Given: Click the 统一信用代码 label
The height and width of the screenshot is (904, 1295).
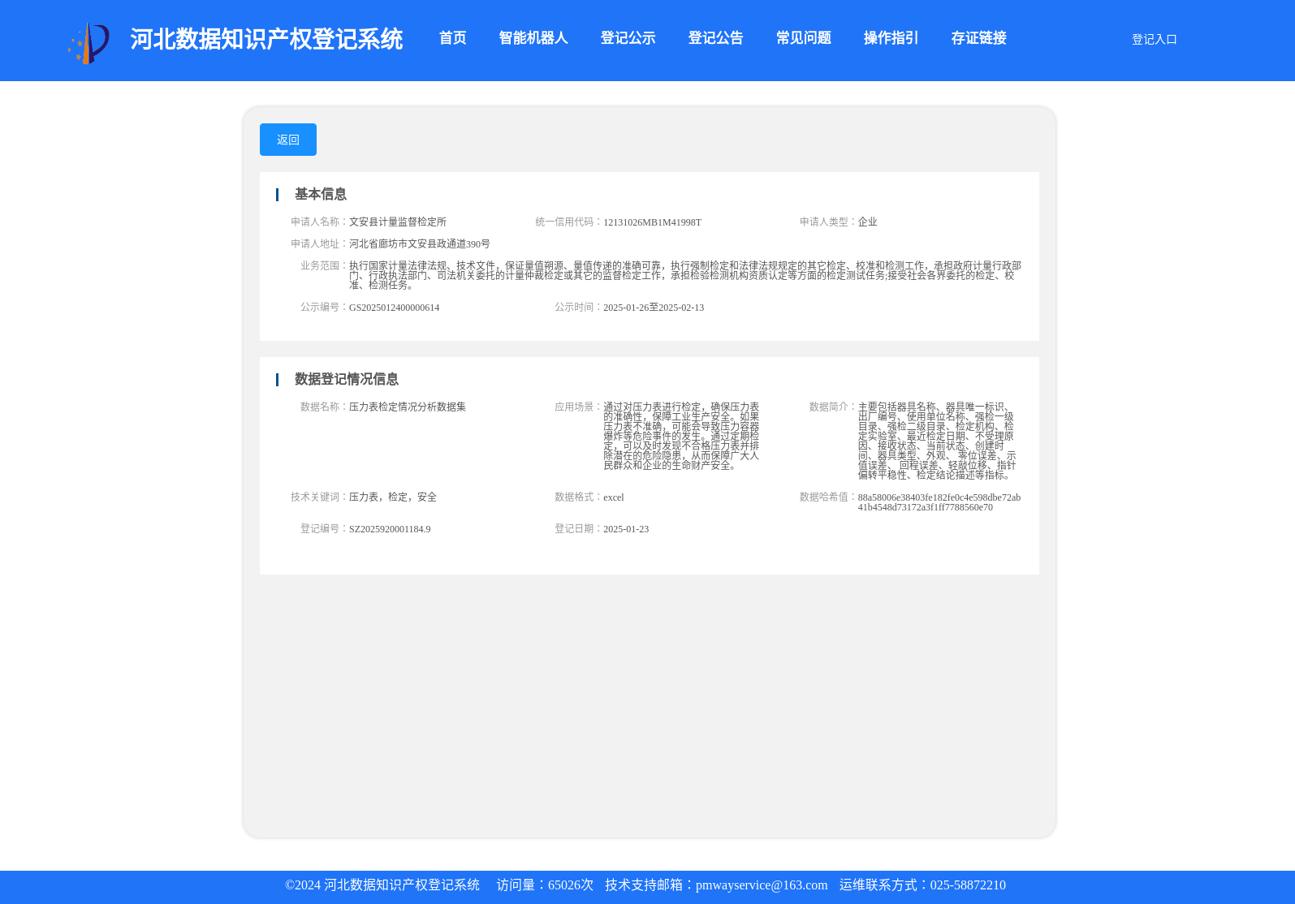Looking at the screenshot, I should tap(569, 222).
